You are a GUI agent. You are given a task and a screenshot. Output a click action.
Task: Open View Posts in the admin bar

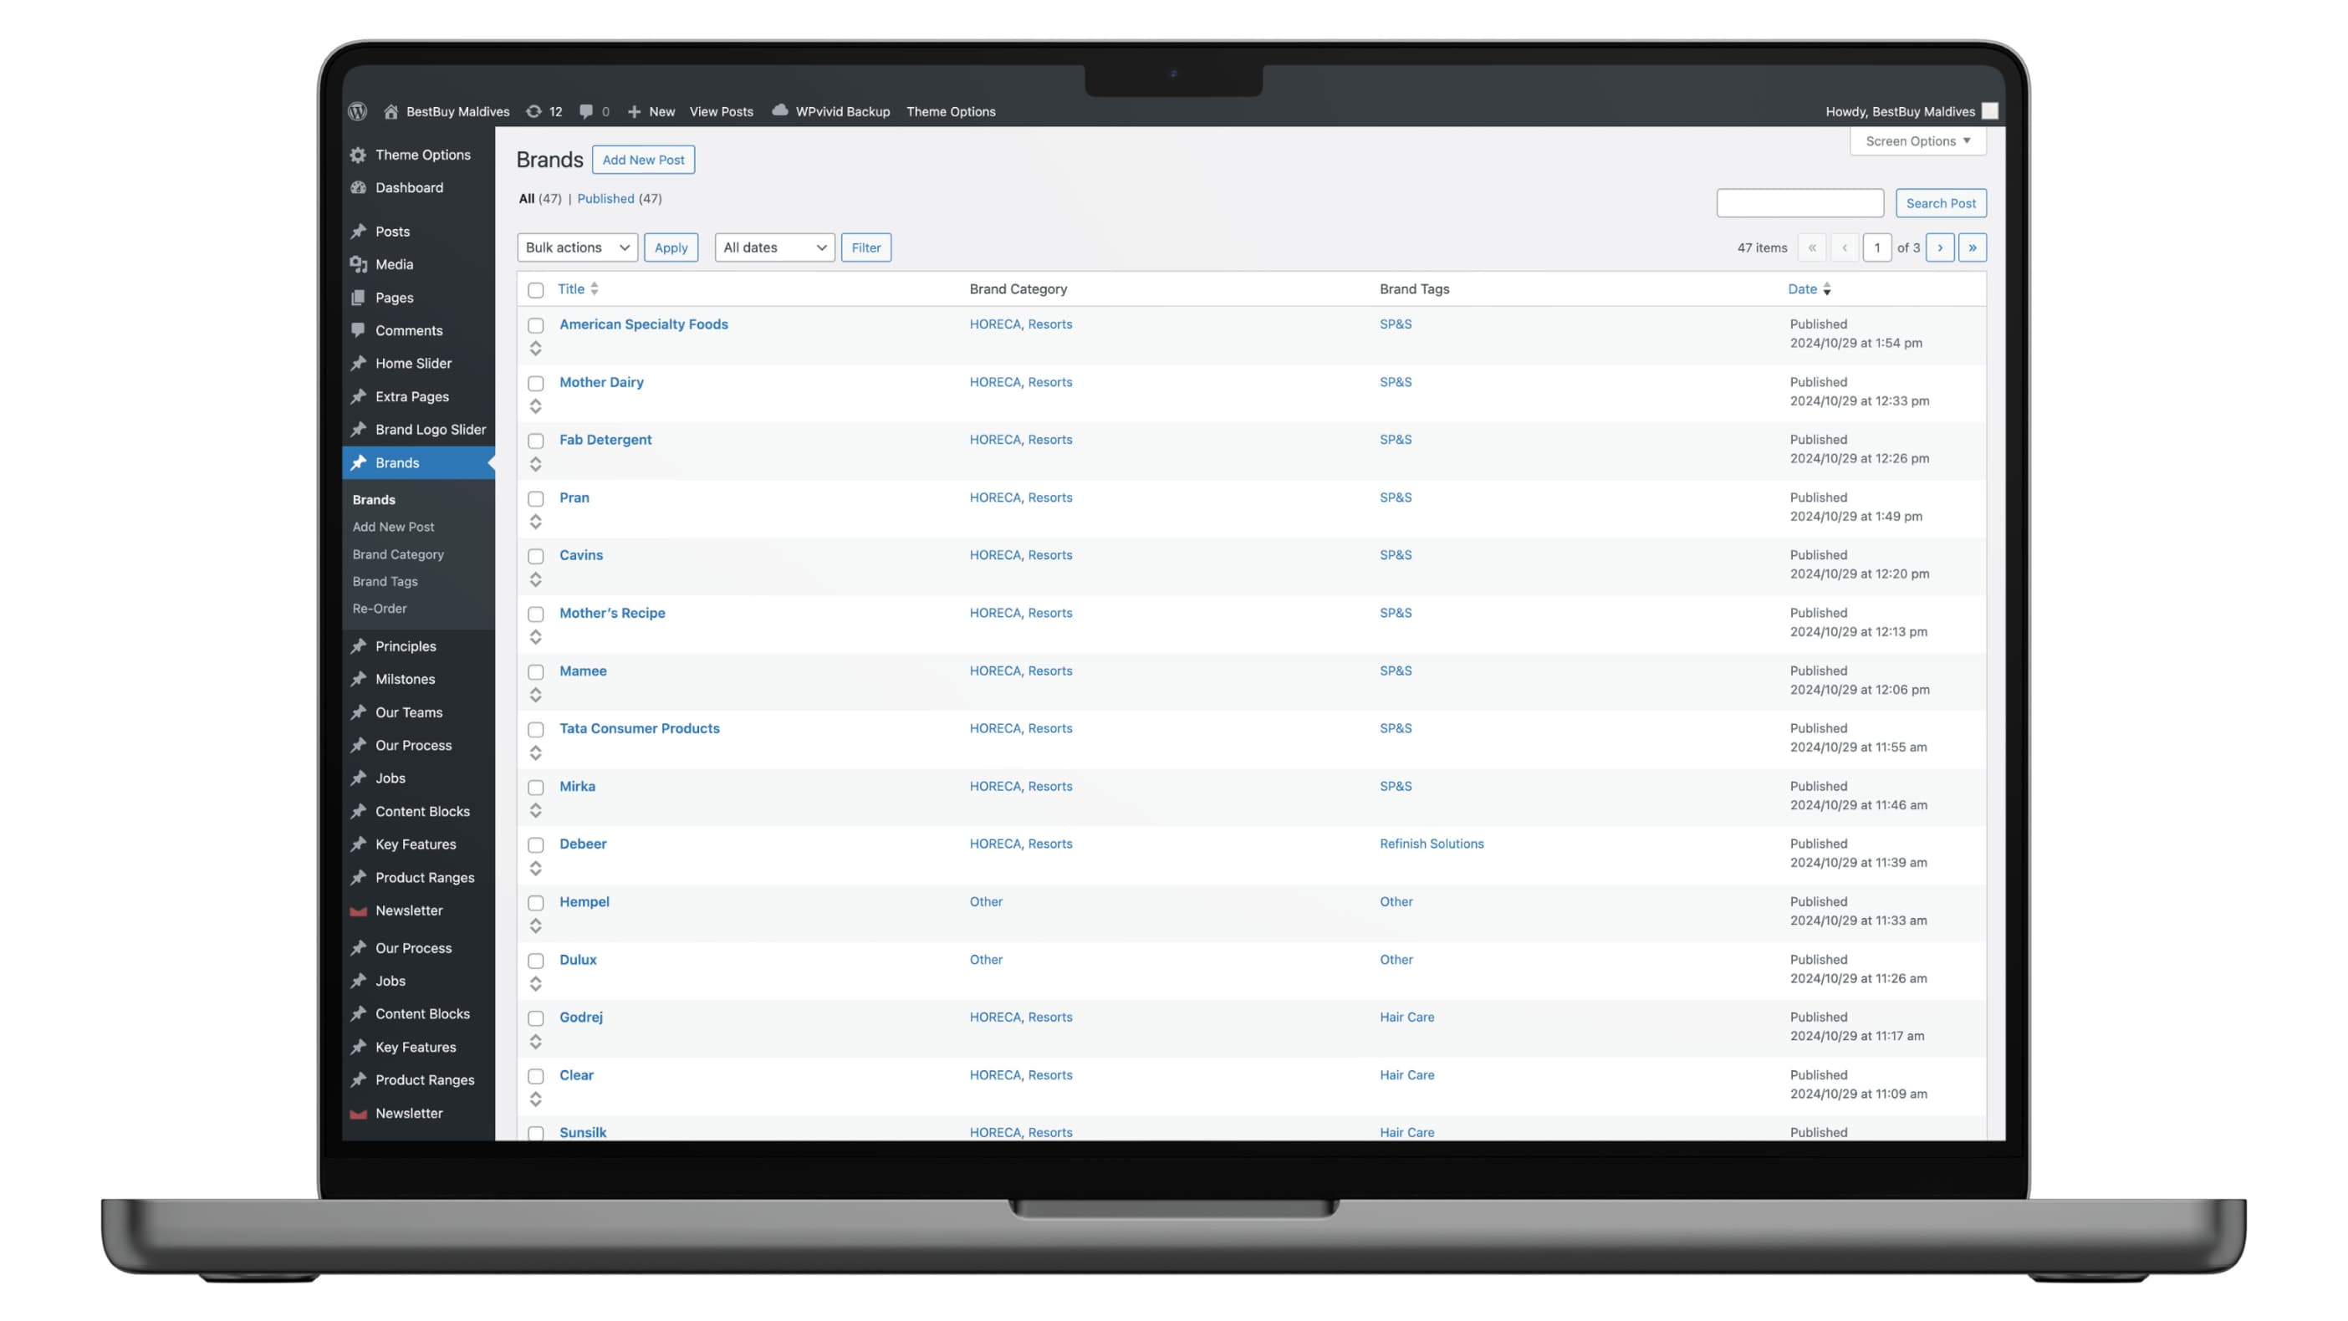721,111
